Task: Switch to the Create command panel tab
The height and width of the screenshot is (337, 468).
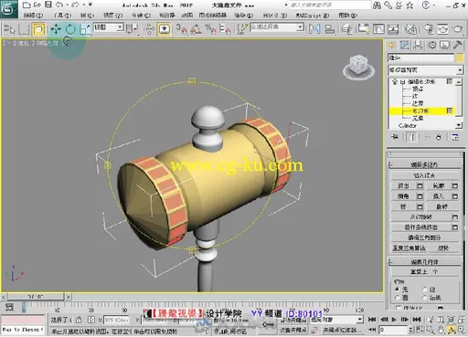Action: 391,46
